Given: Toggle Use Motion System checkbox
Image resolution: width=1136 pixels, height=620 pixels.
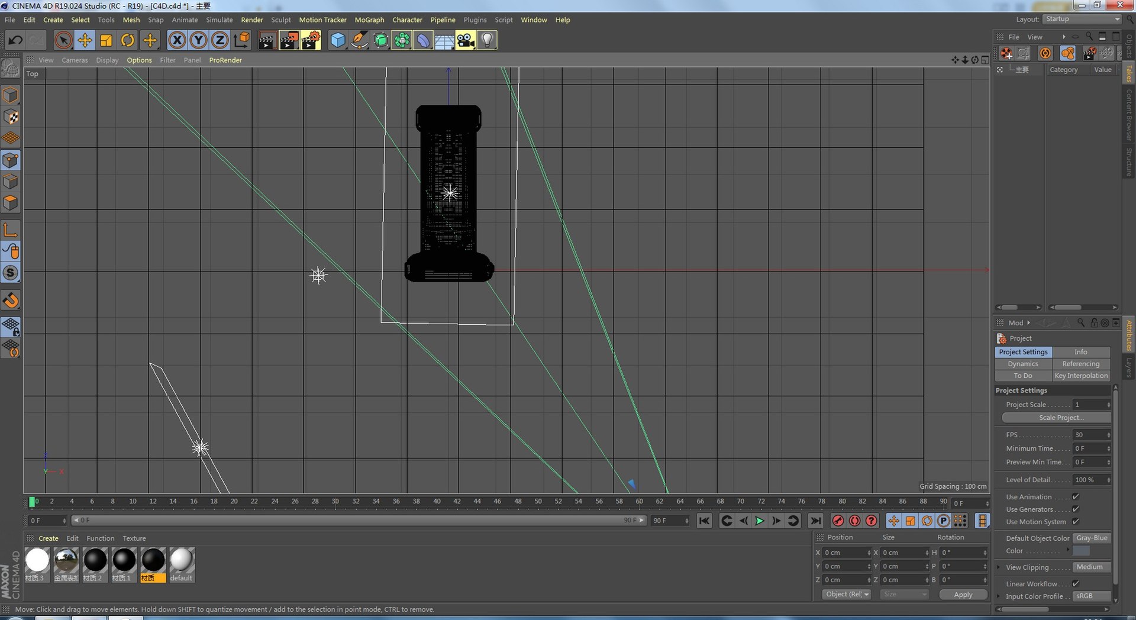Looking at the screenshot, I should [x=1076, y=522].
